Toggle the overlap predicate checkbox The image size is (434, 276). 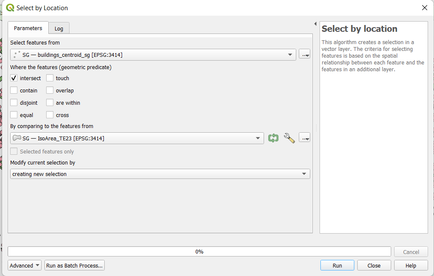click(x=50, y=90)
